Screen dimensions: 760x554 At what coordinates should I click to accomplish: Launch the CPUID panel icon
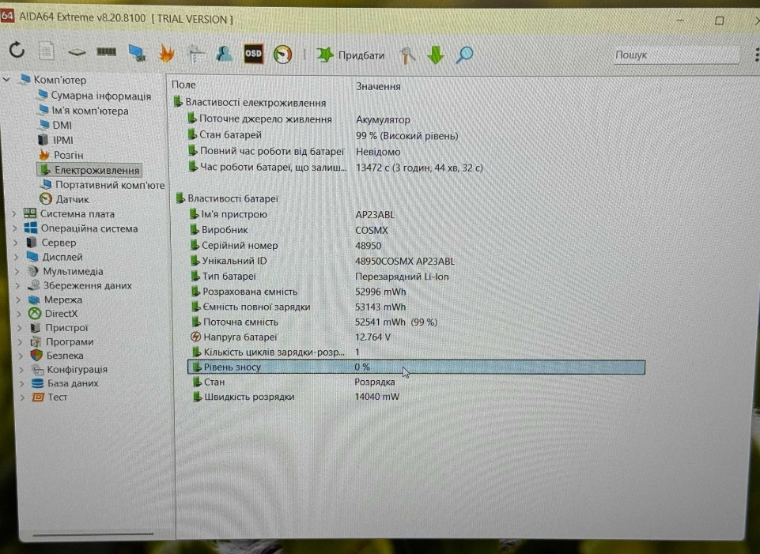[x=76, y=54]
